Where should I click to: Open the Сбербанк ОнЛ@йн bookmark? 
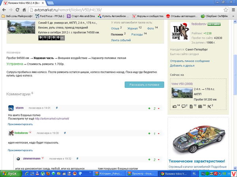click(x=214, y=16)
